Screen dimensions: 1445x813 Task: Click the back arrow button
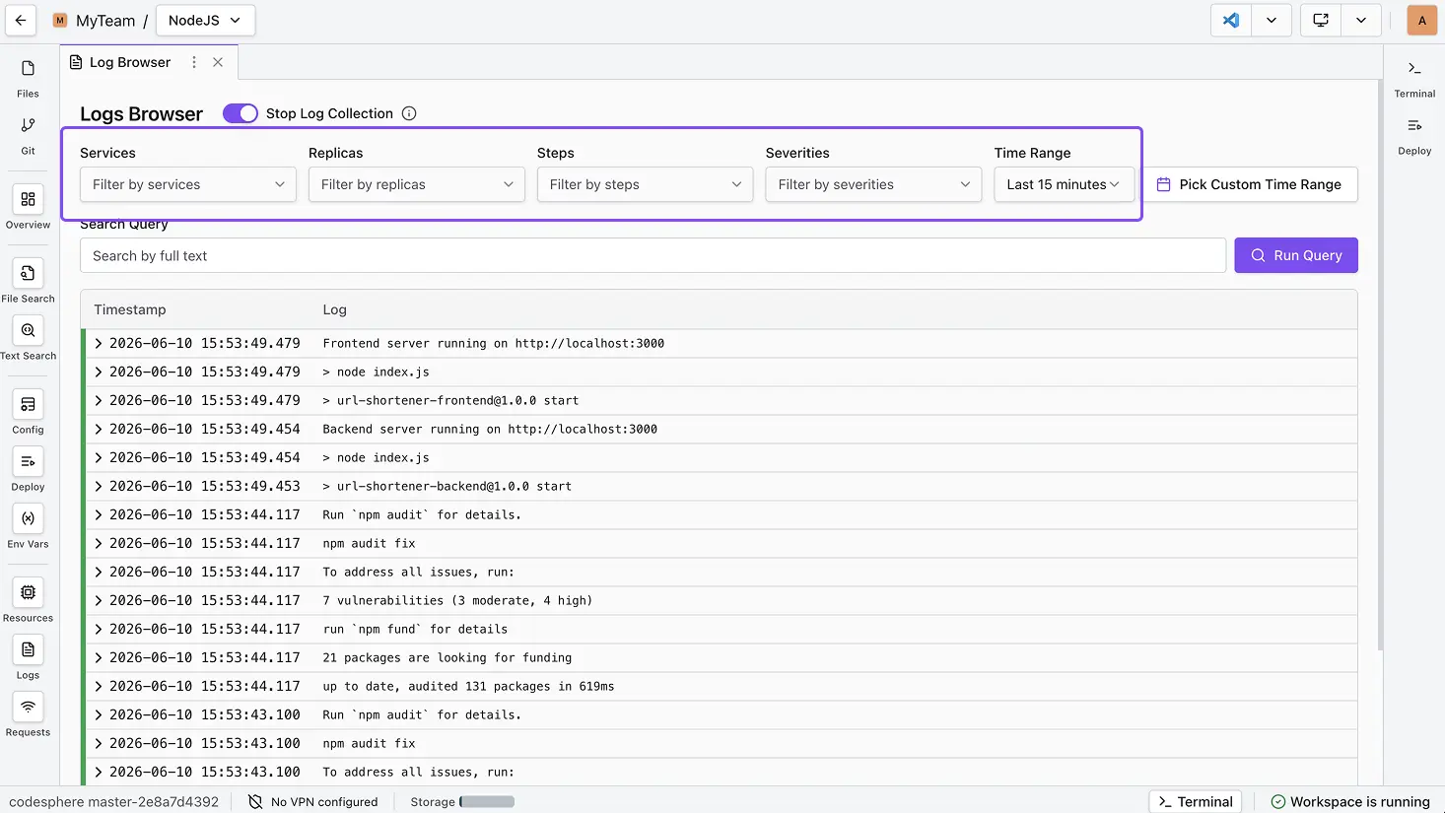(21, 20)
